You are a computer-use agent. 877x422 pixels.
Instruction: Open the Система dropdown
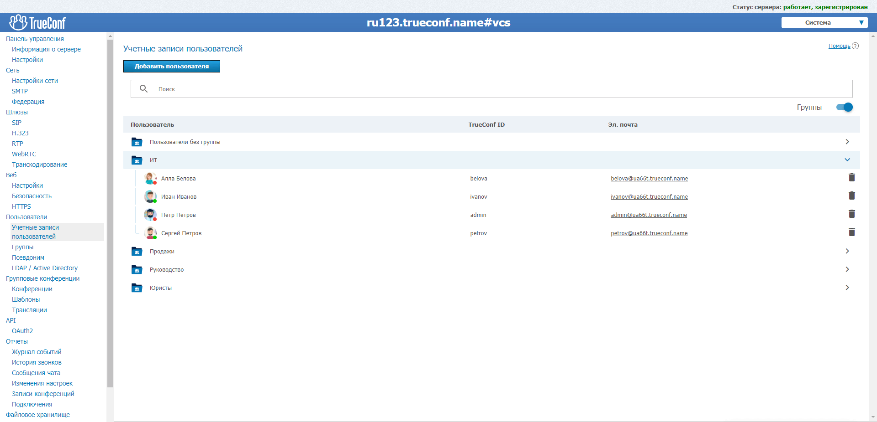[x=824, y=22]
